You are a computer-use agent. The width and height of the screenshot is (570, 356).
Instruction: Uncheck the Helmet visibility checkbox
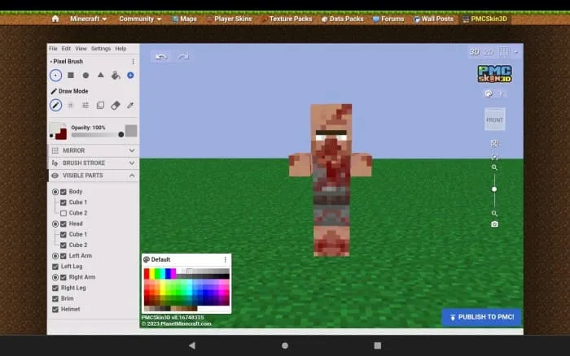[55, 309]
